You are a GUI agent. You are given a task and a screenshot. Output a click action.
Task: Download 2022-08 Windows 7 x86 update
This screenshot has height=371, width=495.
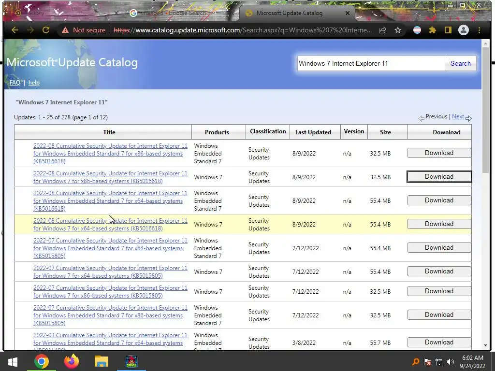(439, 177)
